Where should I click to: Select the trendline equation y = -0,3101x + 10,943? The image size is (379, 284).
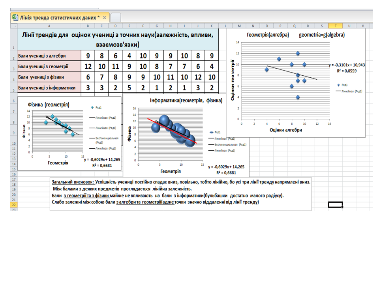coord(347,65)
